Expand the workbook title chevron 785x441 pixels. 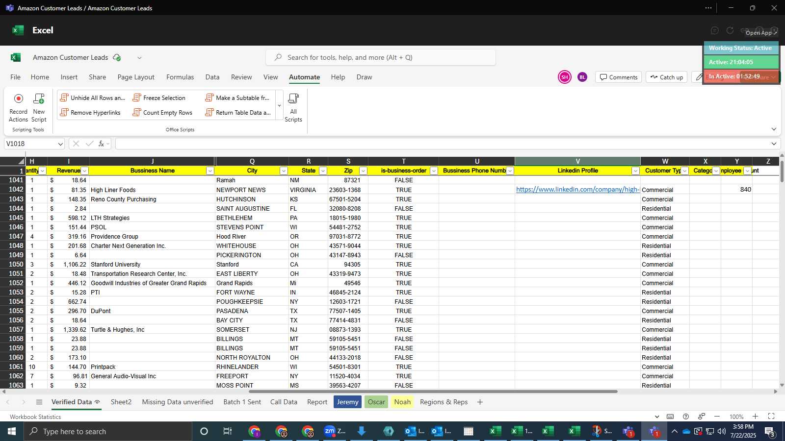point(139,58)
